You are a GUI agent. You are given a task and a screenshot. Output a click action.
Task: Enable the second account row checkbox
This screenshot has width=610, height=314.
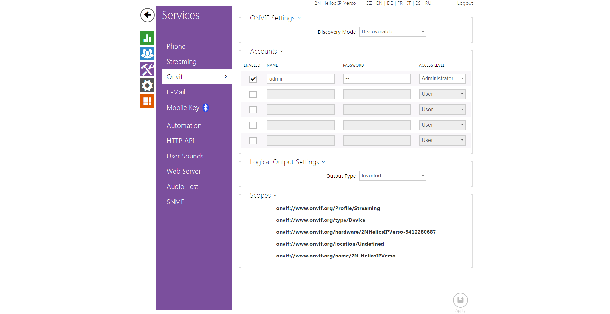pos(253,94)
